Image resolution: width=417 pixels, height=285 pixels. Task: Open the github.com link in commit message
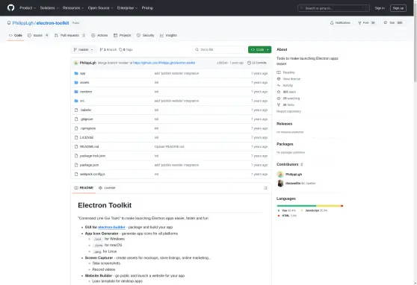coord(164,63)
